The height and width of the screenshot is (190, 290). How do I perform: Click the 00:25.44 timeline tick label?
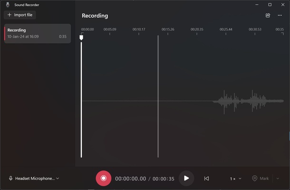click(x=226, y=29)
